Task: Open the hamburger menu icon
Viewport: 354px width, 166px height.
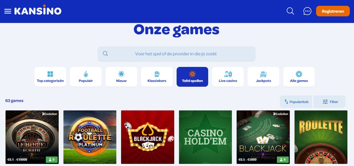Action: click(8, 11)
